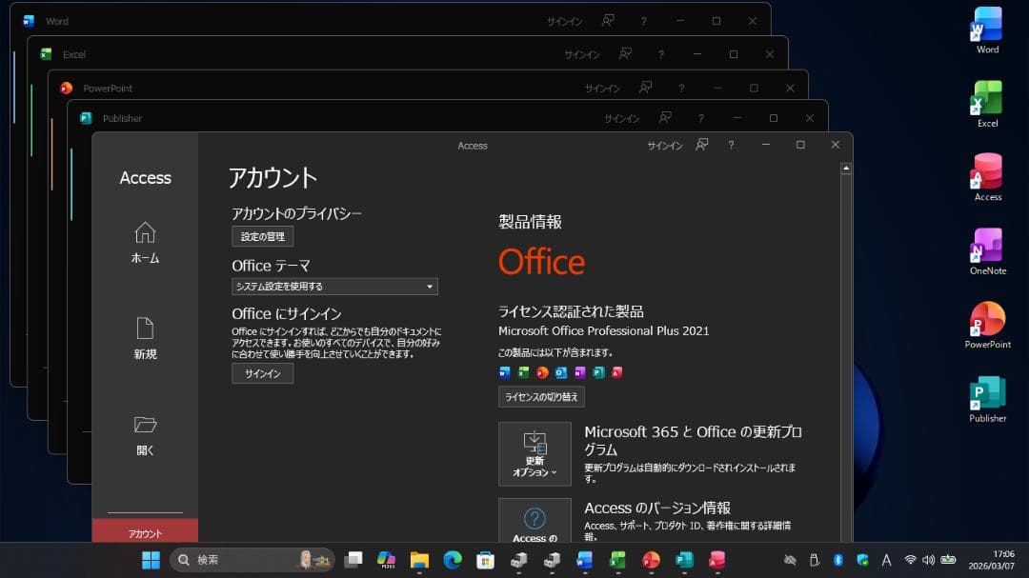Open Help in the Publisher window title bar
Image resolution: width=1029 pixels, height=578 pixels.
tap(701, 119)
